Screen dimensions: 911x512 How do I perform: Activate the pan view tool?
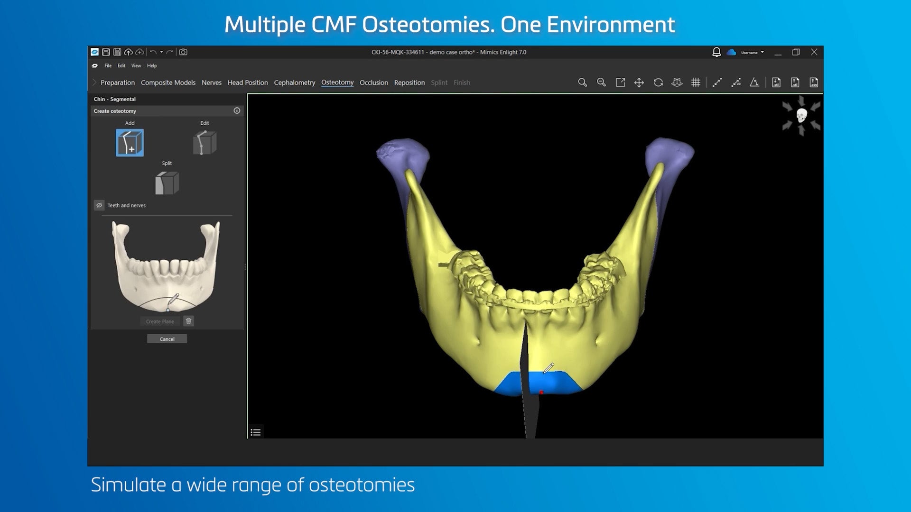(639, 82)
